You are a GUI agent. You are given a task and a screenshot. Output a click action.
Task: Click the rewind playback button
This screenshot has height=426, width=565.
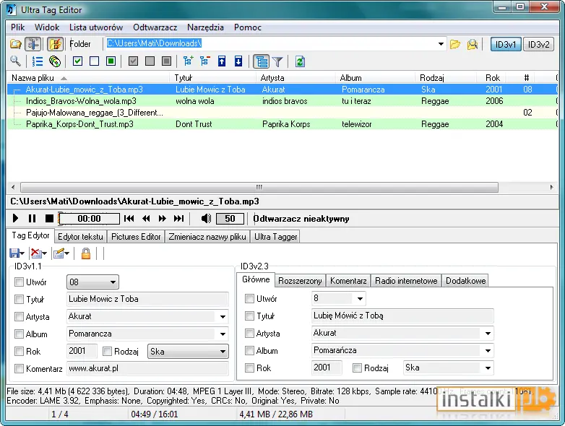146,219
